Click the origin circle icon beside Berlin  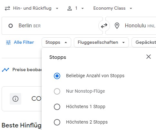pyautogui.click(x=11, y=26)
